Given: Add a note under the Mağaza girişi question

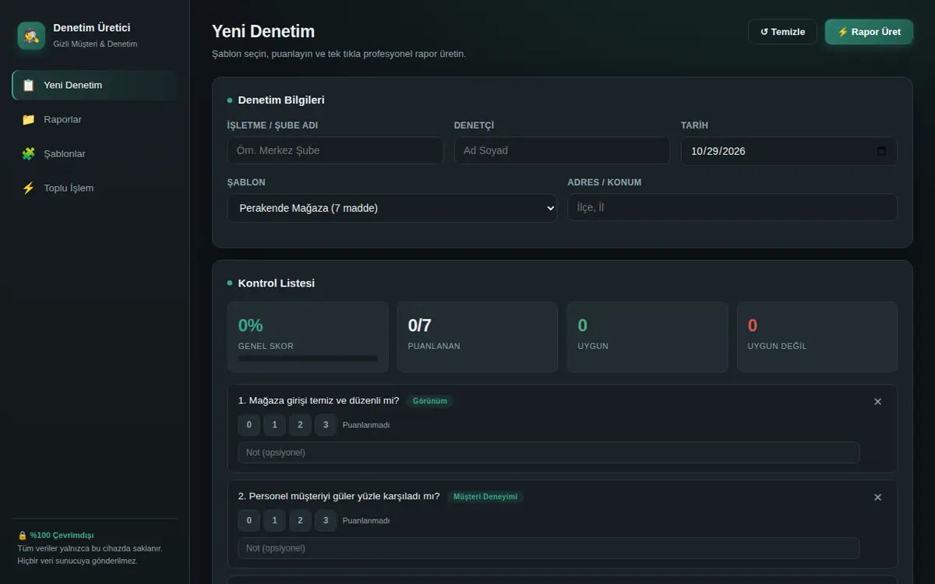Looking at the screenshot, I should coord(549,452).
